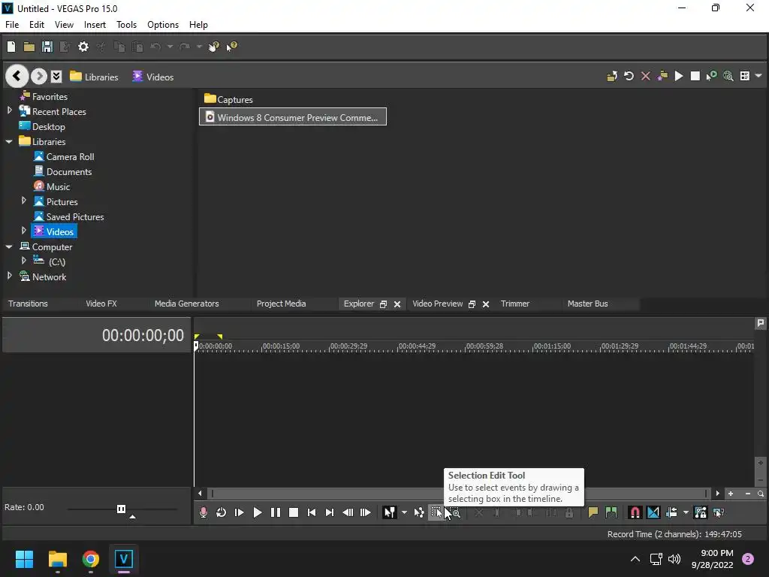Click the Libraries breadcrumb in the path bar
The image size is (769, 577).
[94, 77]
